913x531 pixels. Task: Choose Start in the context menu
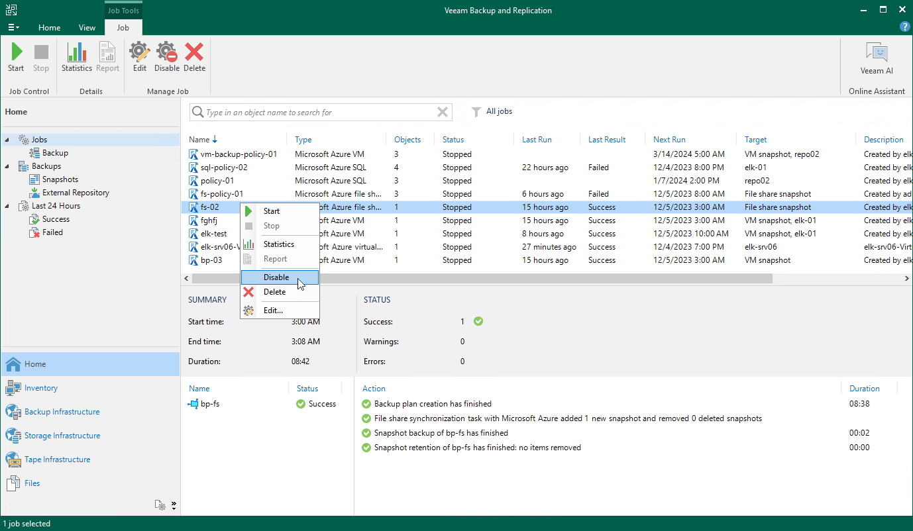pyautogui.click(x=280, y=211)
